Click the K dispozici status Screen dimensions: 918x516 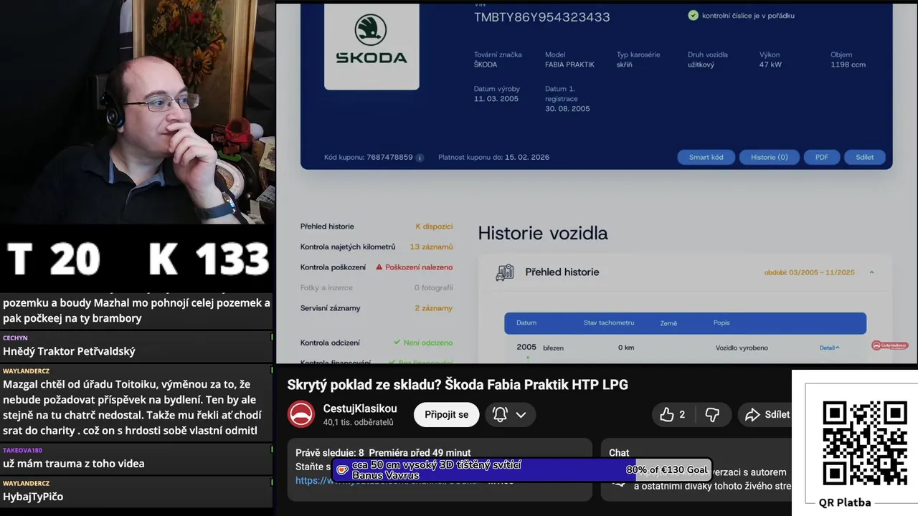pyautogui.click(x=434, y=226)
